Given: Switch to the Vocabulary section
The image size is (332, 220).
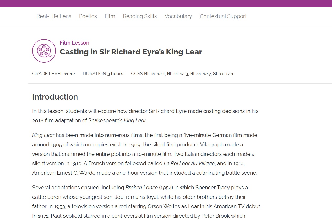Looking at the screenshot, I should coord(178,16).
